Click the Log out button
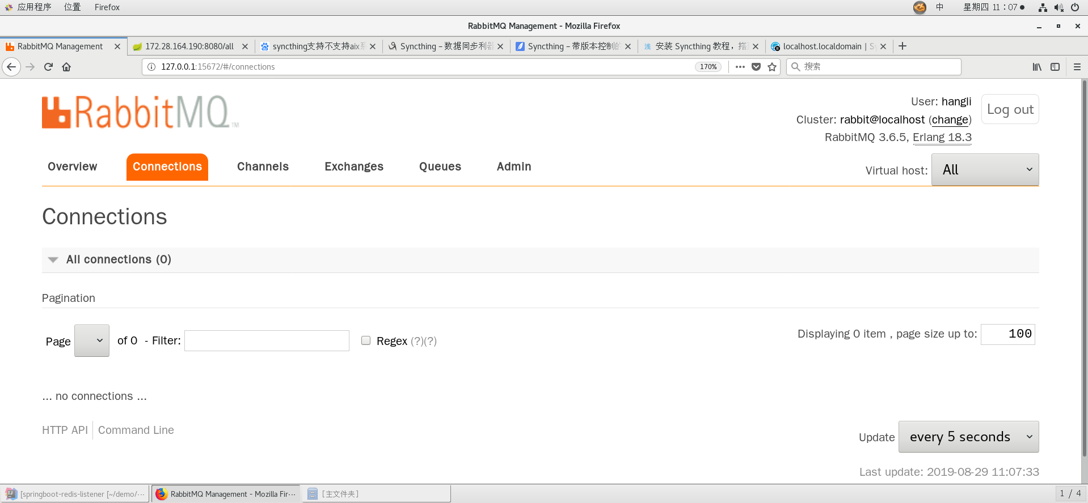This screenshot has height=503, width=1088. pos(1010,109)
